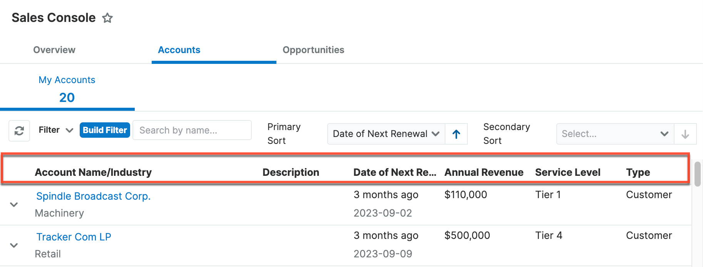Viewport: 703px width, 267px height.
Task: Select the Accounts tab
Action: tap(179, 50)
